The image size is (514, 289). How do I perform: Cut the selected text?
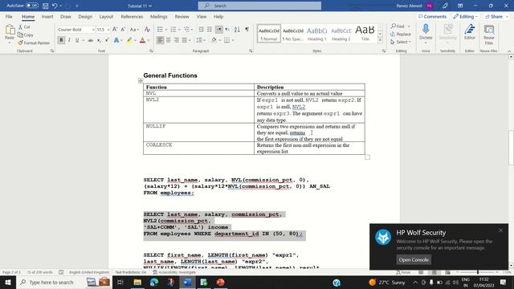(24, 26)
